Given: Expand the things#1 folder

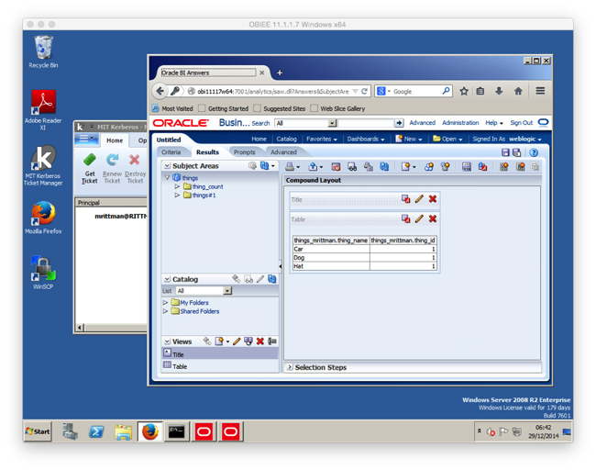Looking at the screenshot, I should pyautogui.click(x=177, y=196).
